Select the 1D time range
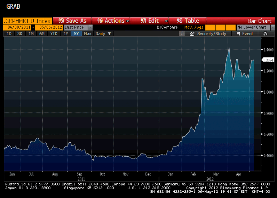 coord(9,34)
